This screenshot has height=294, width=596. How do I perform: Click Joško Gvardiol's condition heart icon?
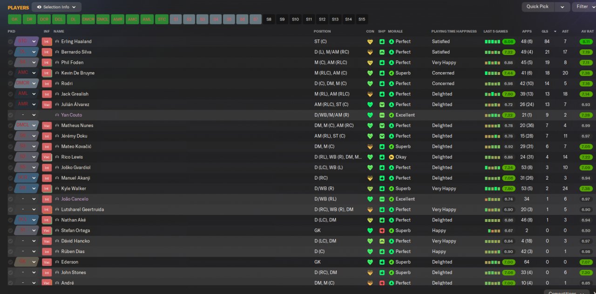click(x=370, y=167)
